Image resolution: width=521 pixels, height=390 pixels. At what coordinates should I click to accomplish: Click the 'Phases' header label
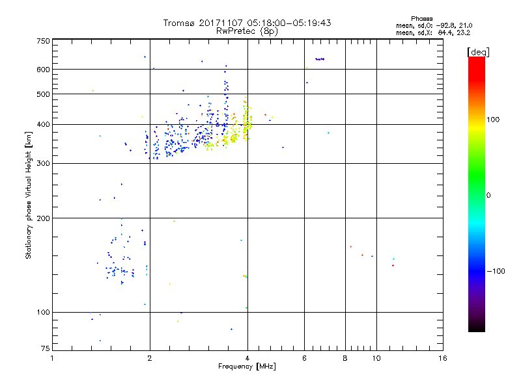[x=421, y=19]
